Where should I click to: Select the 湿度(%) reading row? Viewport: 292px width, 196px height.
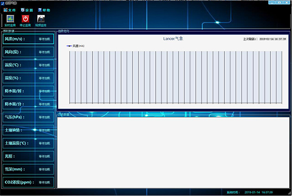(28, 78)
